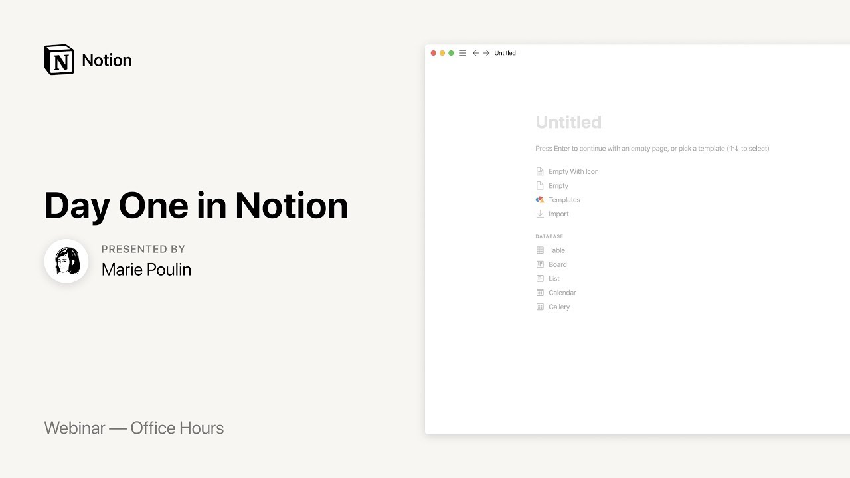The height and width of the screenshot is (478, 850).
Task: Choose the Gallery database option
Action: pyautogui.click(x=558, y=307)
